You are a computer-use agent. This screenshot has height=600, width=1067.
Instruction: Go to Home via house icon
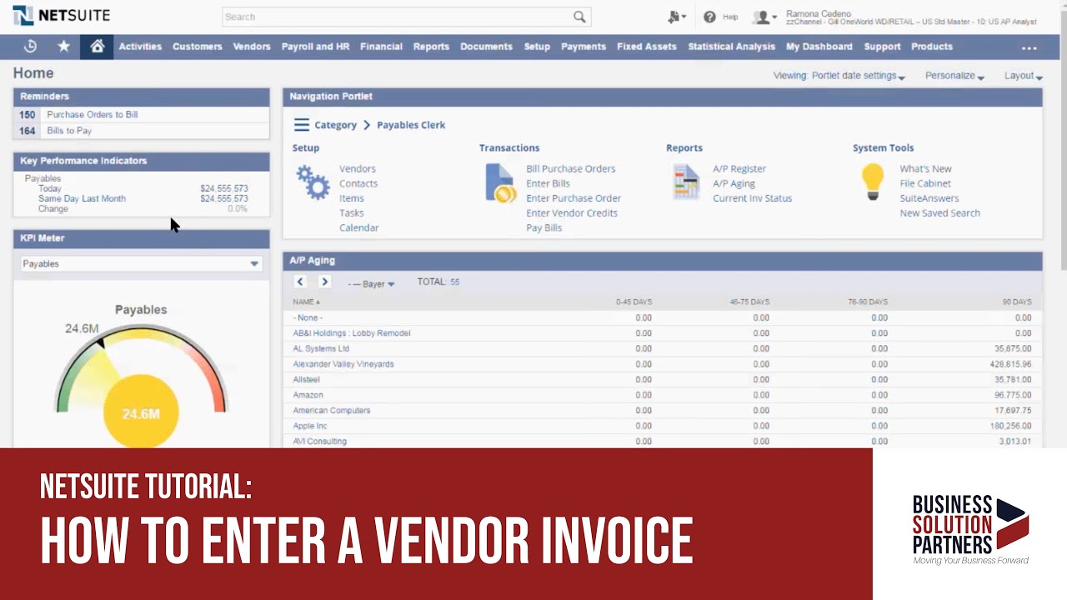[97, 47]
